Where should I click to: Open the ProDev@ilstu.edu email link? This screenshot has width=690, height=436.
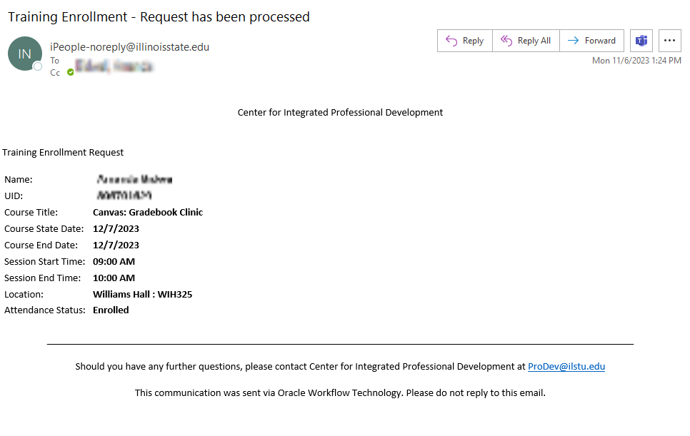[x=566, y=367]
